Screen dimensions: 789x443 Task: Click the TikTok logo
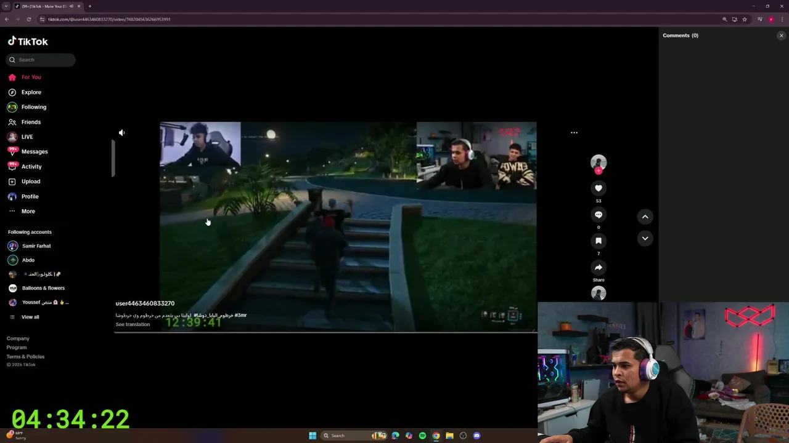click(28, 41)
